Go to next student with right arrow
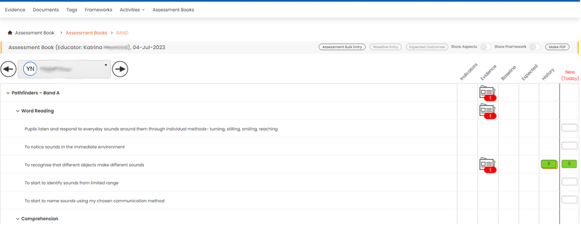581x226 pixels. point(120,70)
